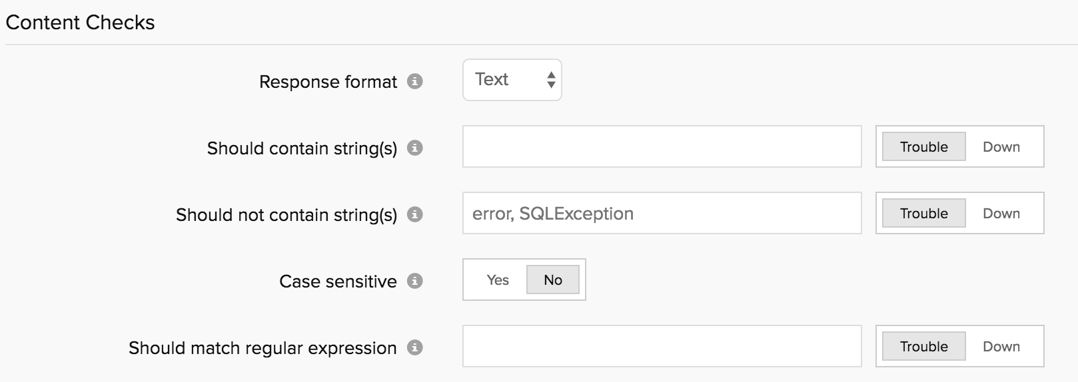Click the Content Checks section heading
The image size is (1078, 382).
80,23
